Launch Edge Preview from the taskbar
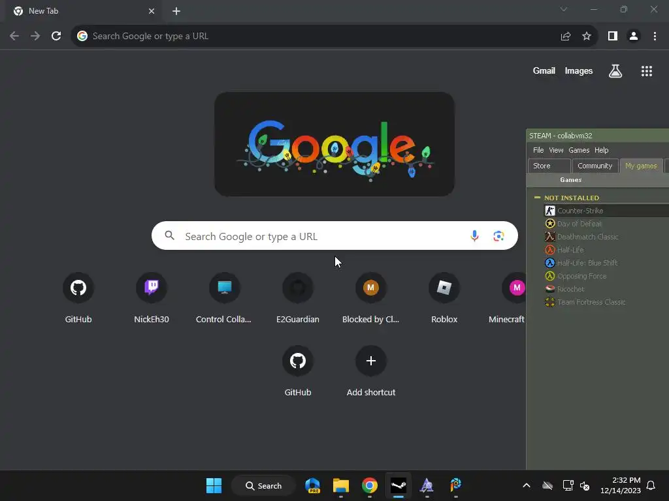 pos(313,485)
